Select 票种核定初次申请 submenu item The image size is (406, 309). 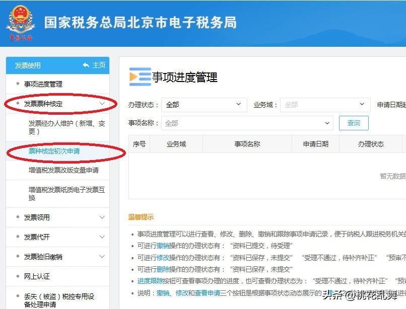click(x=54, y=151)
